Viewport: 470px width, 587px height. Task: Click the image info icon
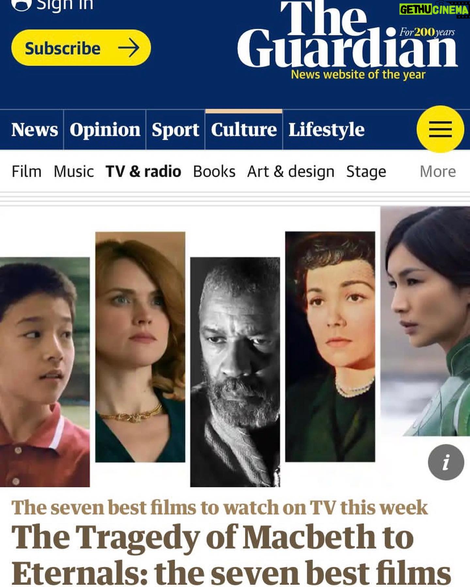pyautogui.click(x=446, y=462)
